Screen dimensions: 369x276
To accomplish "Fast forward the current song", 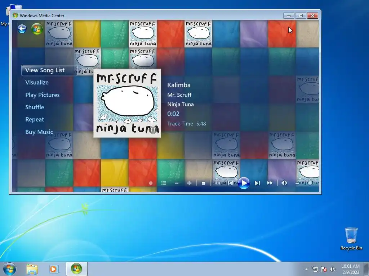I will [270, 183].
